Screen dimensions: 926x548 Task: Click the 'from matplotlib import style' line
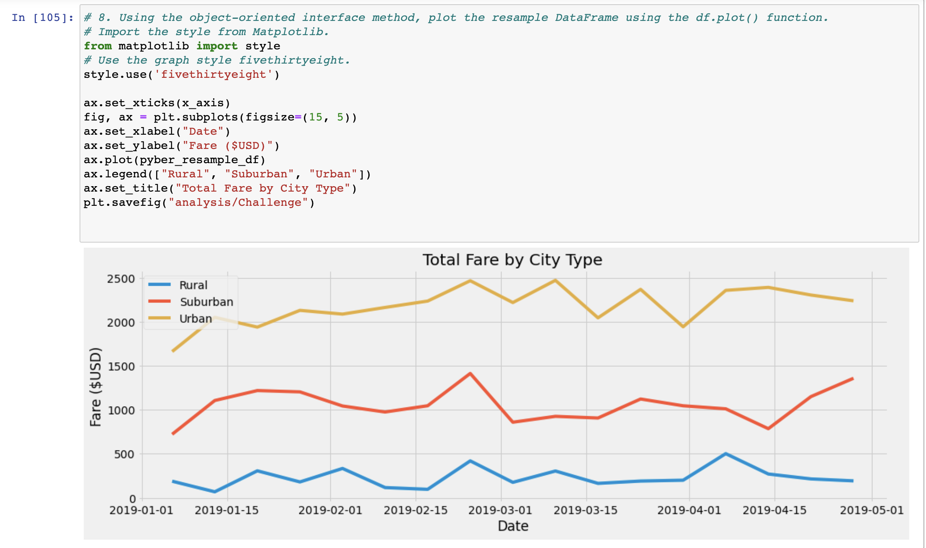[182, 46]
